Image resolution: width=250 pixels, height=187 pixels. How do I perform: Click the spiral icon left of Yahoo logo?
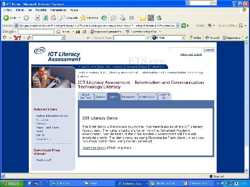coord(5,38)
